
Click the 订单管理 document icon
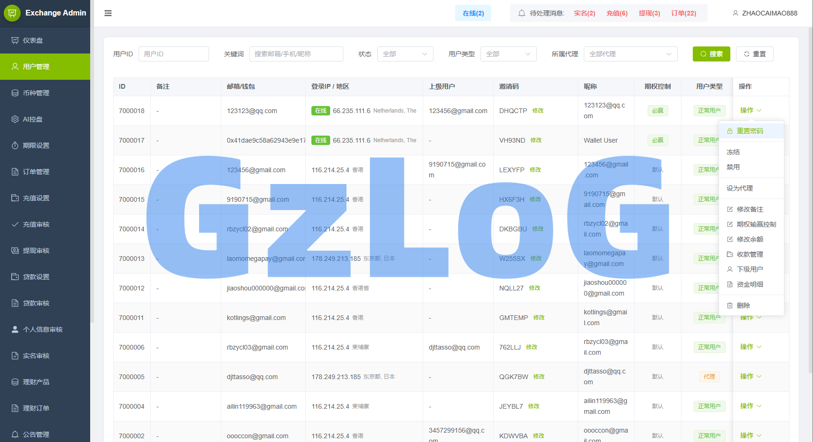[x=15, y=172]
